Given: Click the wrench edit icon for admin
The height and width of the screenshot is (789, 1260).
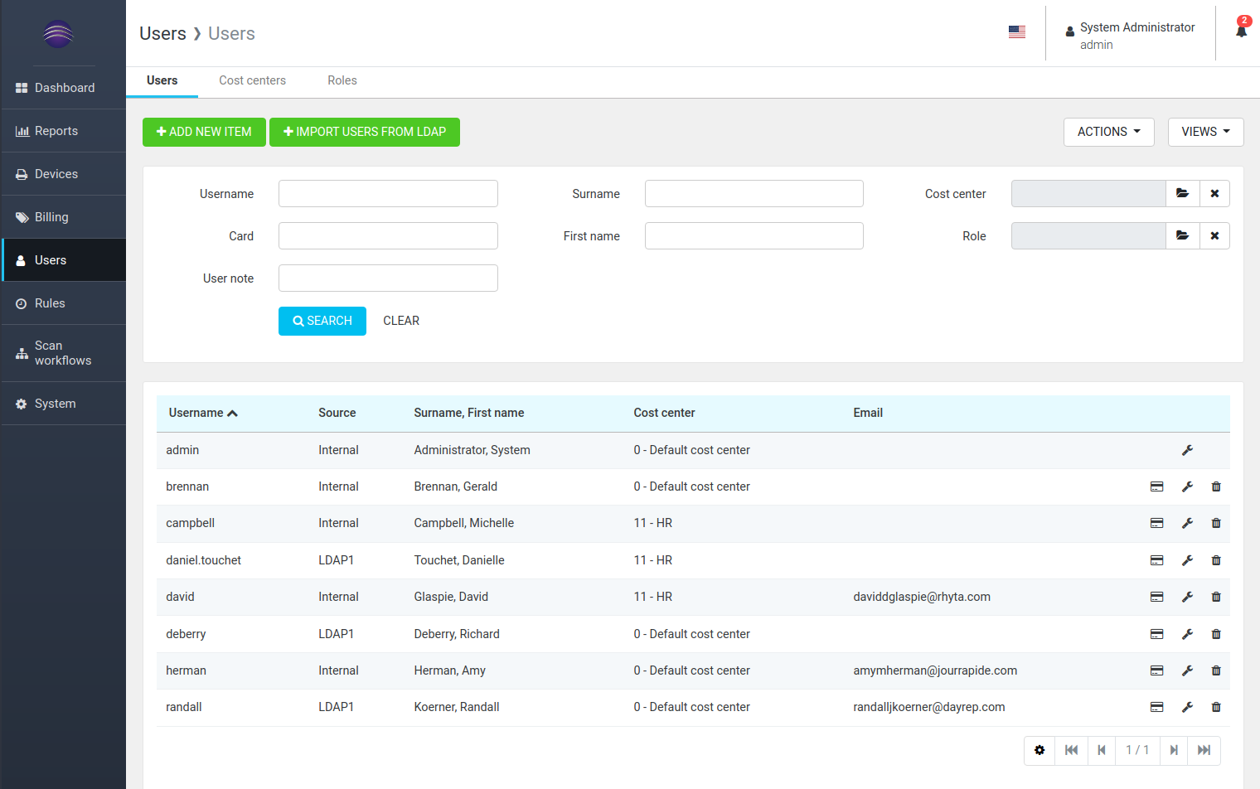Looking at the screenshot, I should pos(1187,450).
